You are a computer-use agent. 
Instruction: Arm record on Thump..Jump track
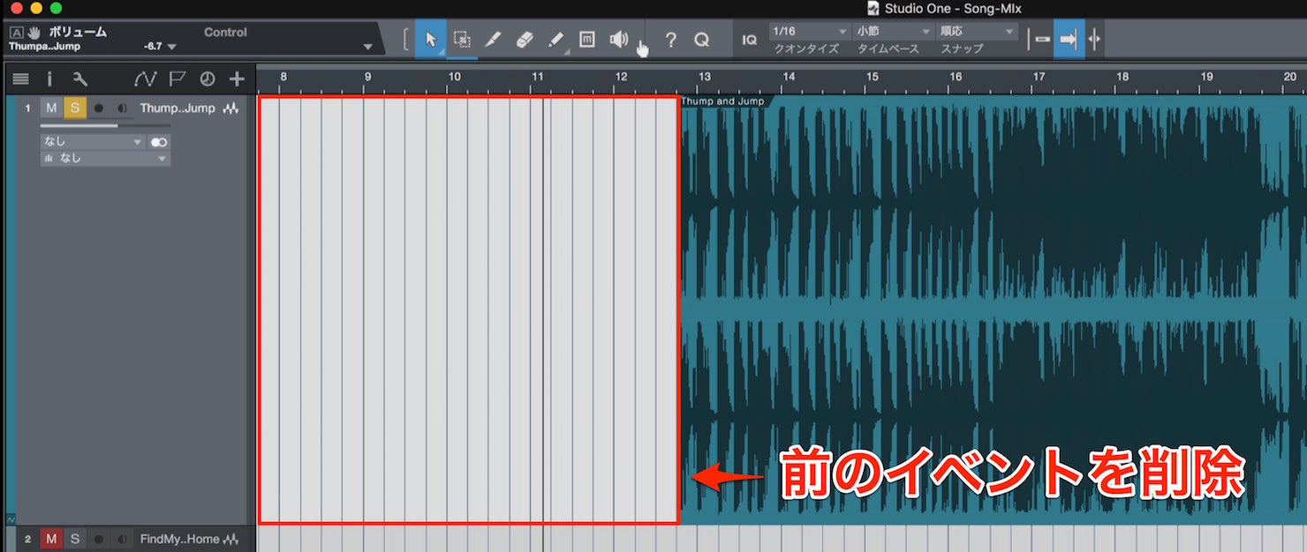pos(98,108)
